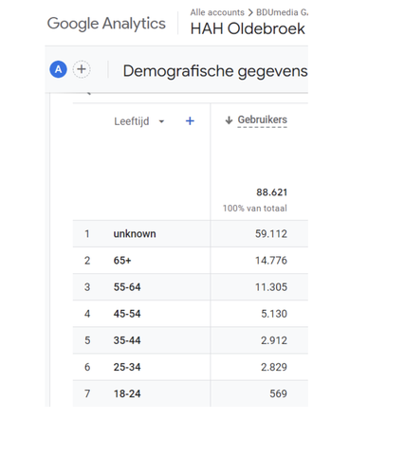Click row number 1 in the table
Viewport: 405px width, 474px height.
pos(87,234)
